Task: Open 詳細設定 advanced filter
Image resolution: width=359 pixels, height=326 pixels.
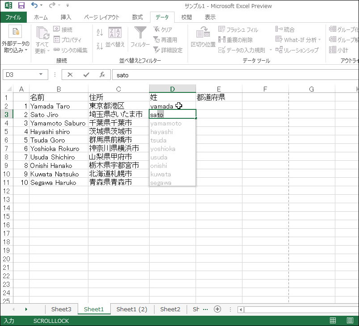Action: pos(168,50)
